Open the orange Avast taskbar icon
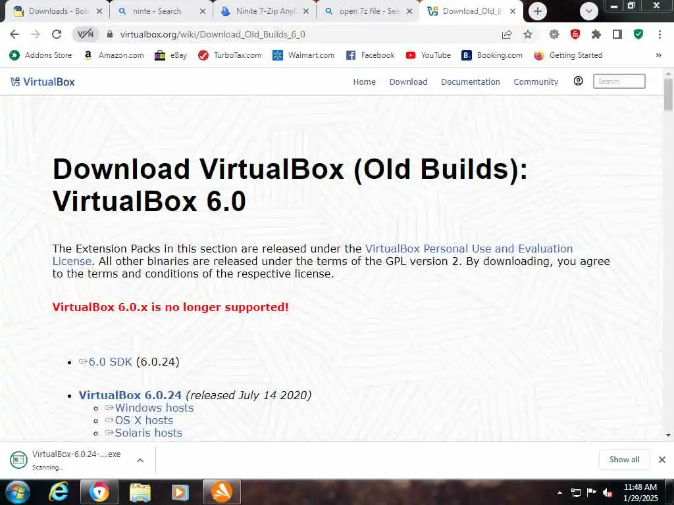The width and height of the screenshot is (674, 505). coord(222,492)
